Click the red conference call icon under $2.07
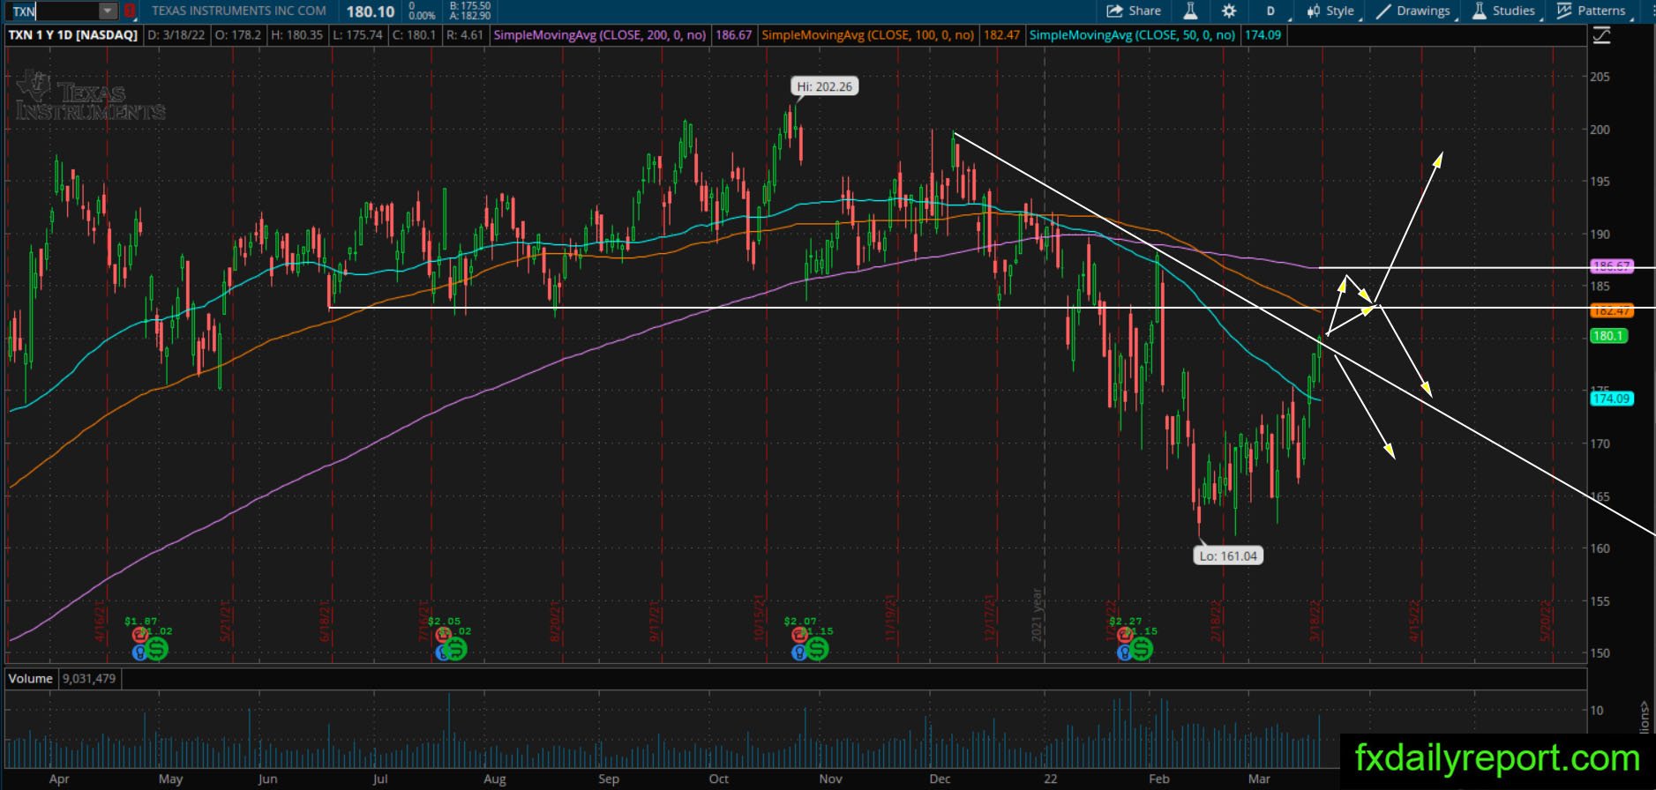This screenshot has height=790, width=1656. tap(799, 635)
